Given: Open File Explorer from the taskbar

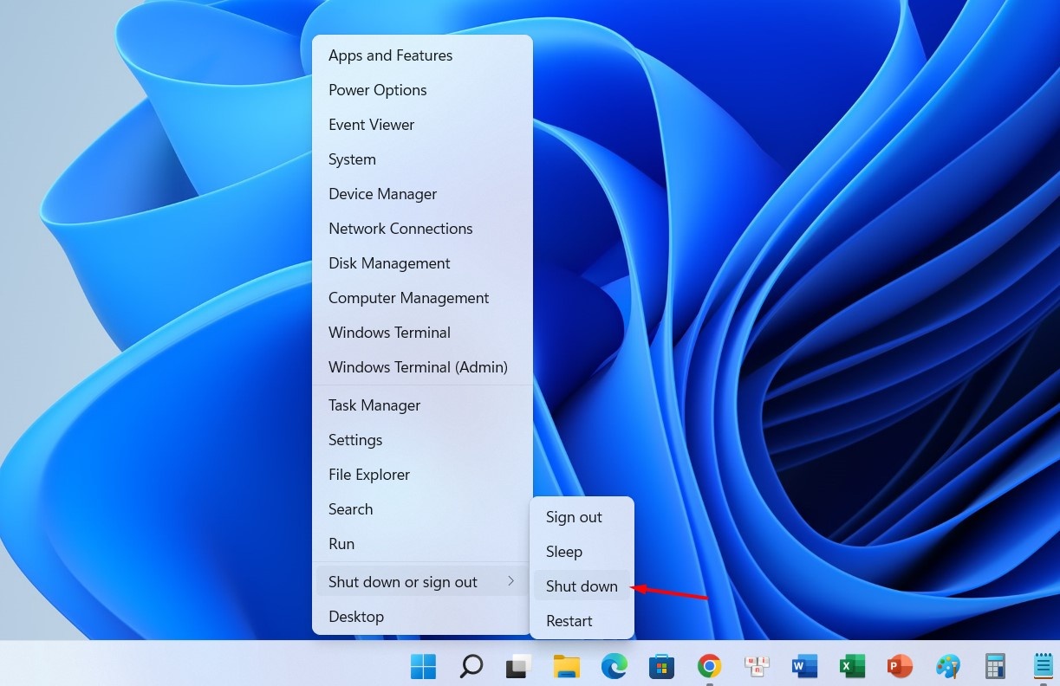Looking at the screenshot, I should tap(566, 666).
